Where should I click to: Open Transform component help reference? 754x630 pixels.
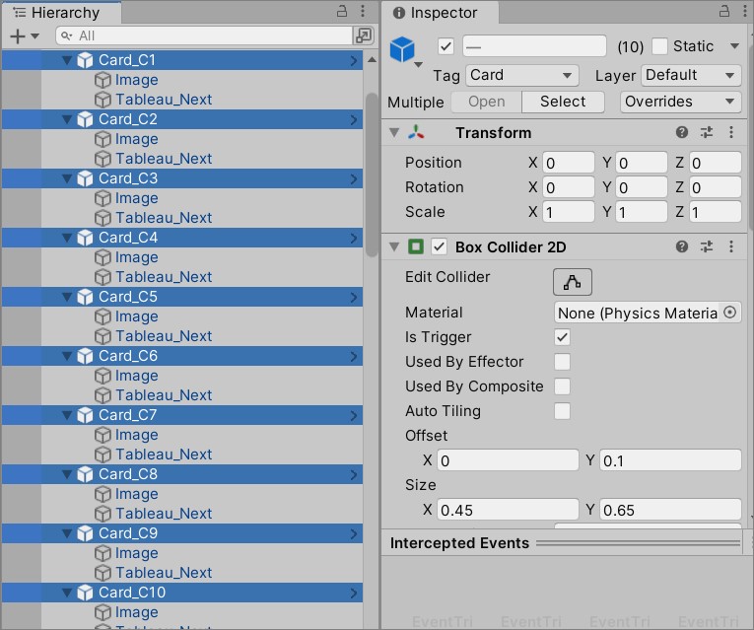(682, 133)
